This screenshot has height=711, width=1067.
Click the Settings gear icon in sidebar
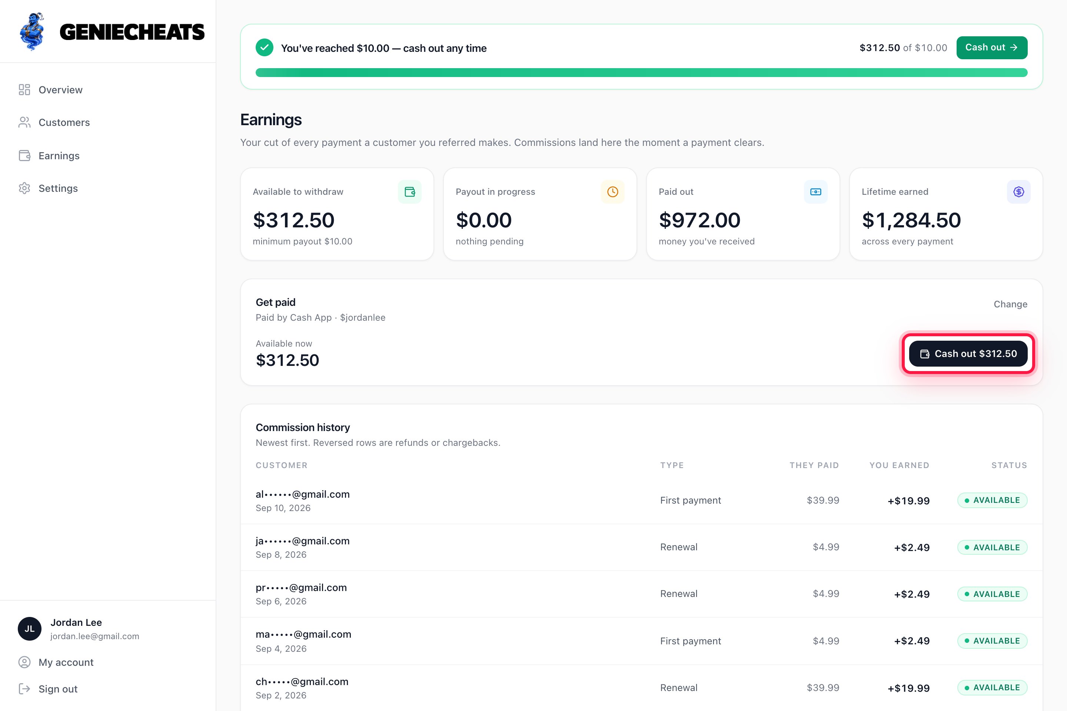[24, 188]
